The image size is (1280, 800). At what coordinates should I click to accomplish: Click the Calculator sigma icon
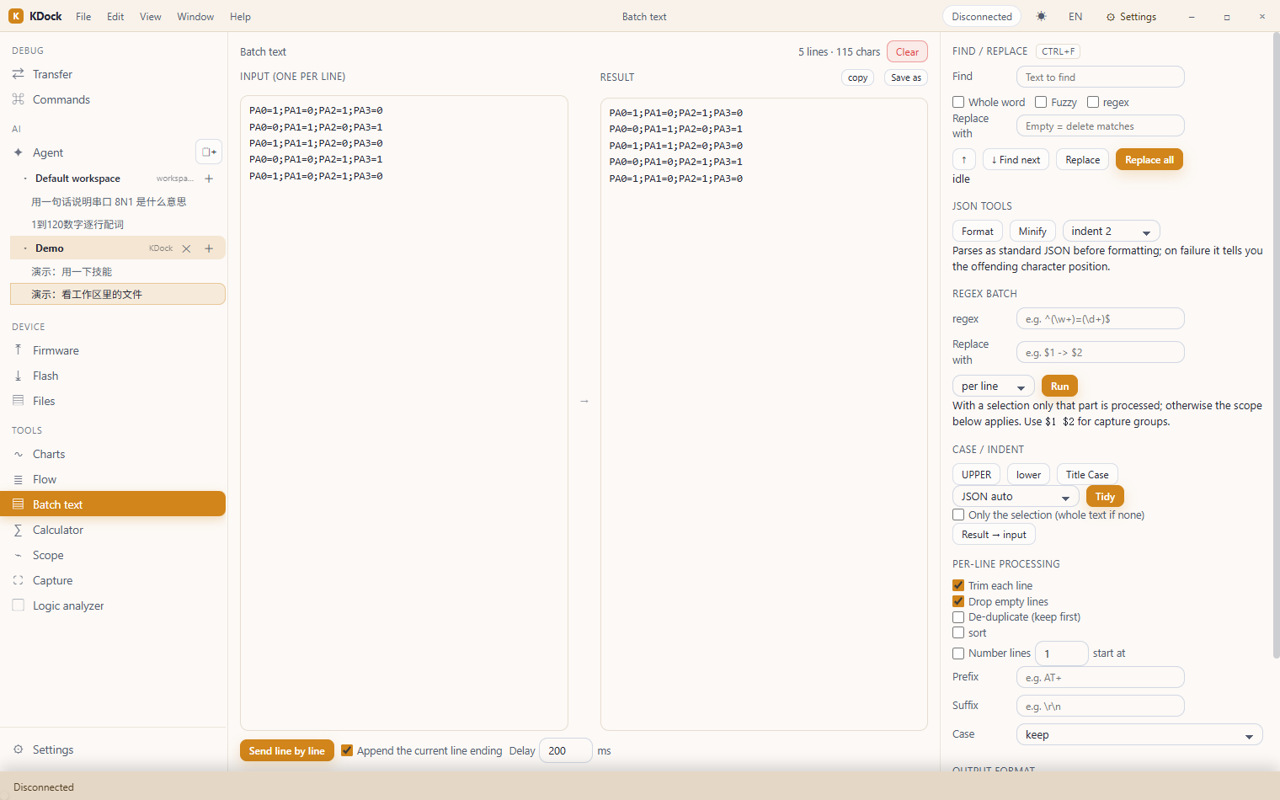click(18, 530)
